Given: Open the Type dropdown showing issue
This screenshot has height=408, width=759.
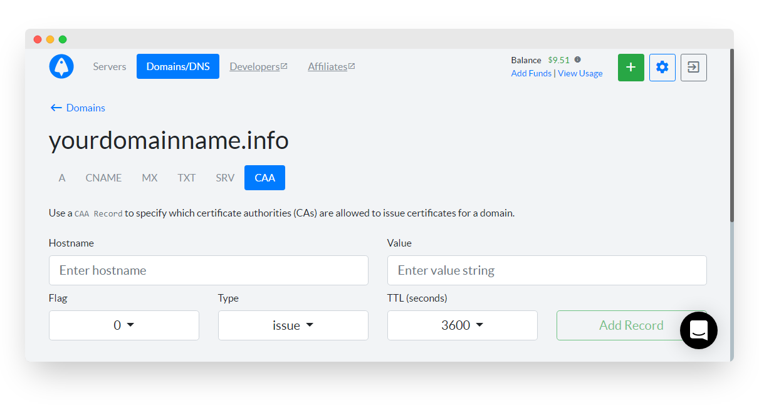Looking at the screenshot, I should tap(293, 325).
